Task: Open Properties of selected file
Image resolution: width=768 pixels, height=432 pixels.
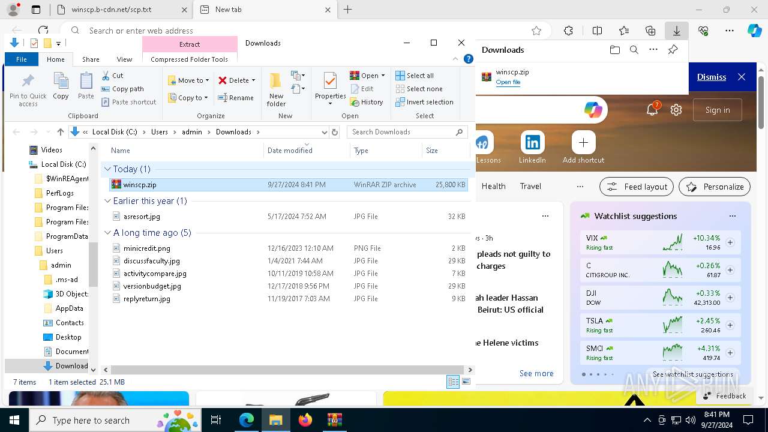Action: (331, 89)
